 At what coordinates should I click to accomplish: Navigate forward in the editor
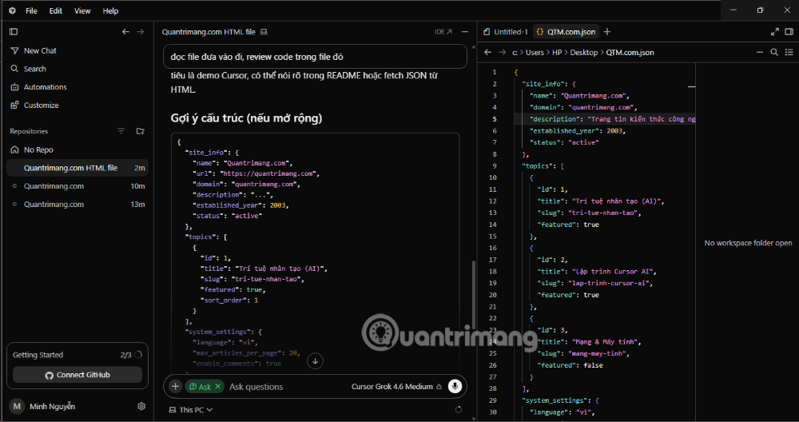[502, 52]
